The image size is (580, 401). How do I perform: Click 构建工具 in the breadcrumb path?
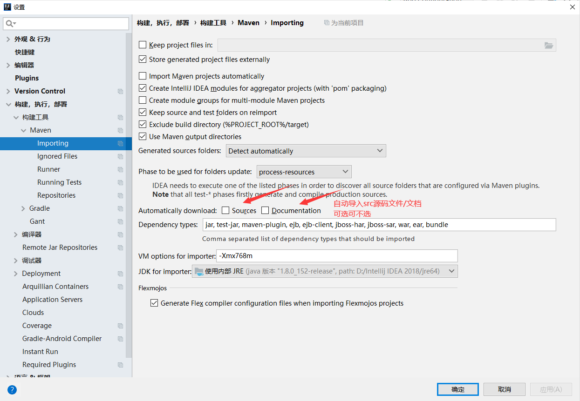[x=213, y=23]
